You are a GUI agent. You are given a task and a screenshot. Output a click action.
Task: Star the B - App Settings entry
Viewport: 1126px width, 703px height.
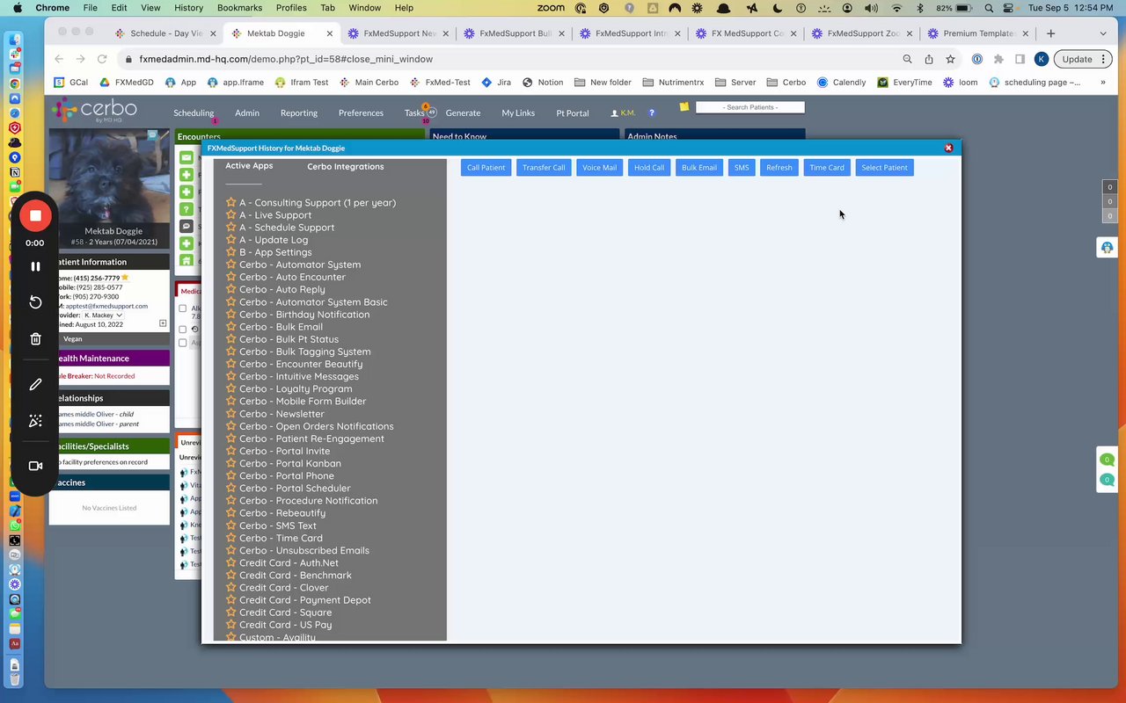tap(230, 251)
